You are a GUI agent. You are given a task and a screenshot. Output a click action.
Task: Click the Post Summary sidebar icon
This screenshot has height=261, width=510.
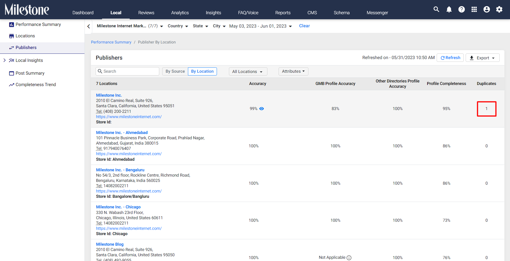pos(11,73)
